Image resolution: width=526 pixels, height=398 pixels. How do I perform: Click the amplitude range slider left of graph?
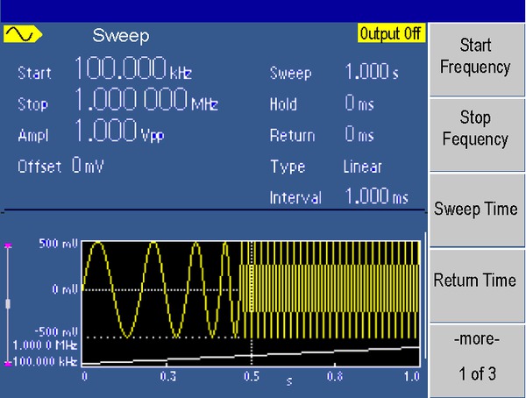(9, 302)
